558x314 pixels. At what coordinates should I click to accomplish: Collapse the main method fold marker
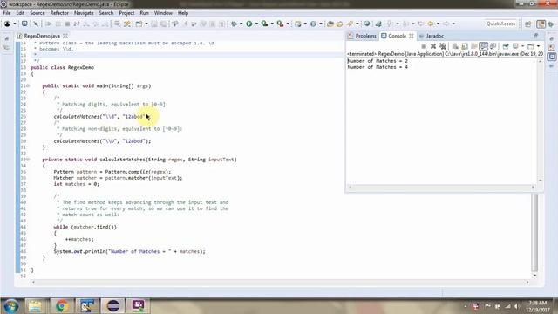(x=28, y=85)
